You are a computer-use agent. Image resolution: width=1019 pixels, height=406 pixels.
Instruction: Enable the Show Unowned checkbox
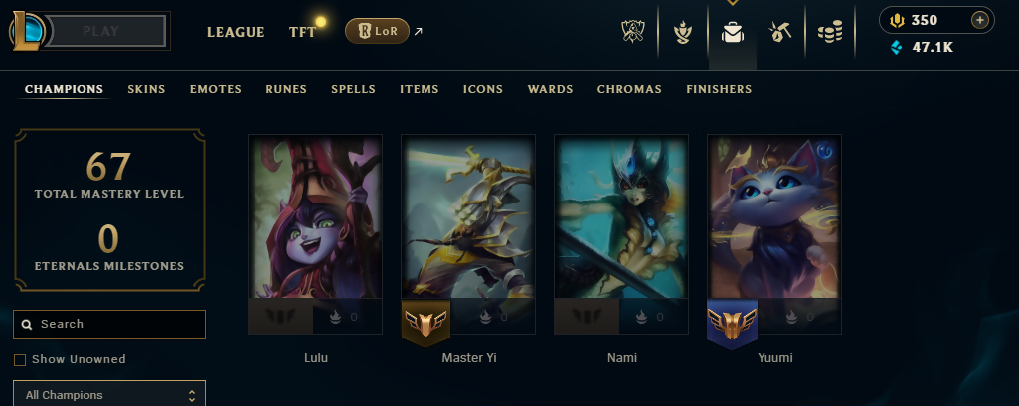(20, 360)
